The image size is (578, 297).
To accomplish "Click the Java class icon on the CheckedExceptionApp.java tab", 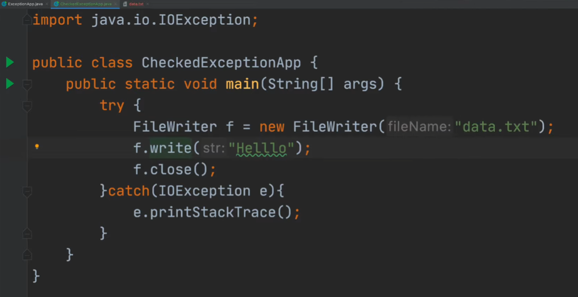I will coord(56,4).
